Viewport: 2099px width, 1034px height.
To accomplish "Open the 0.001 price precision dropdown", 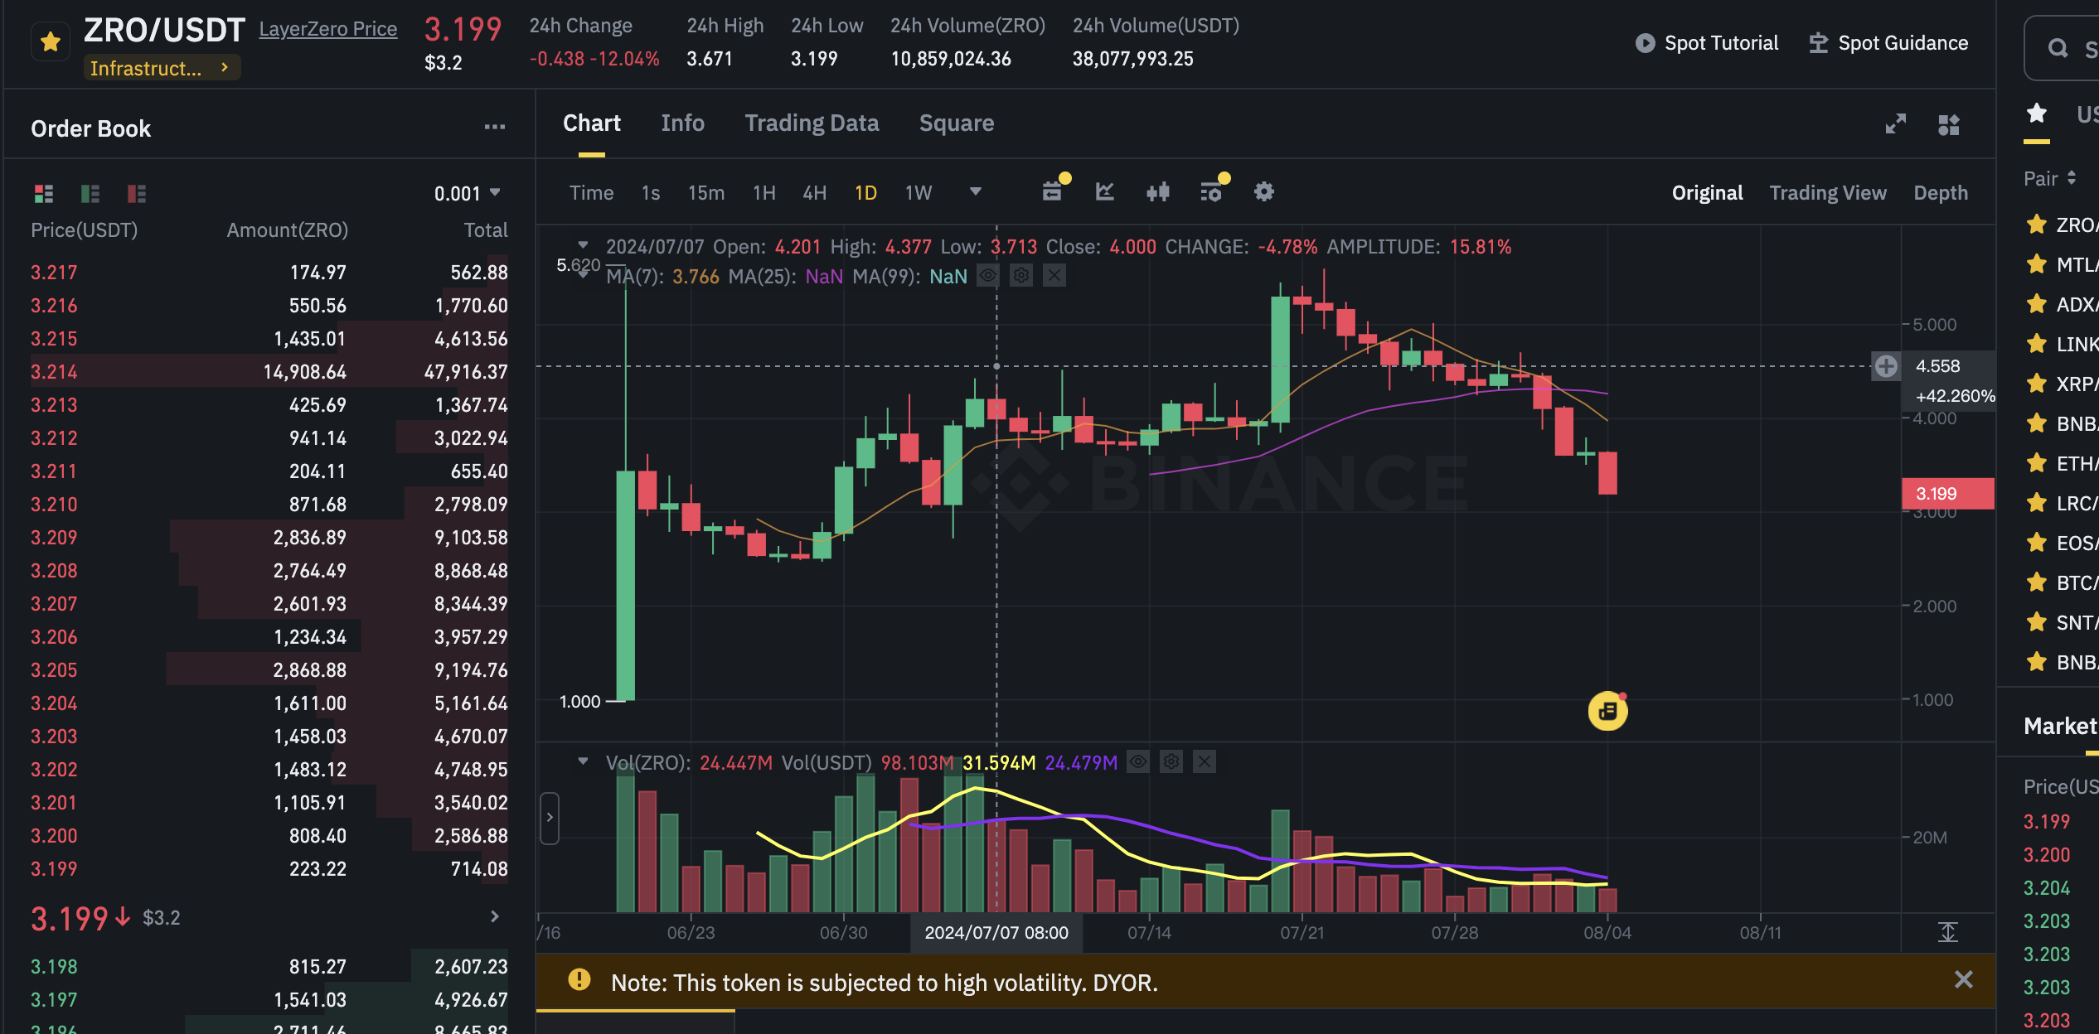I will 468,194.
